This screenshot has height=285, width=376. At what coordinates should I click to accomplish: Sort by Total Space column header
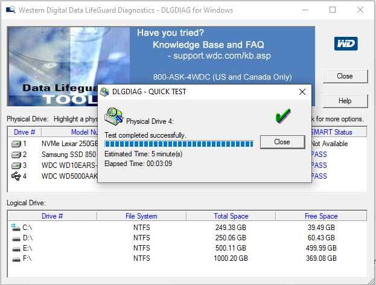pos(231,216)
